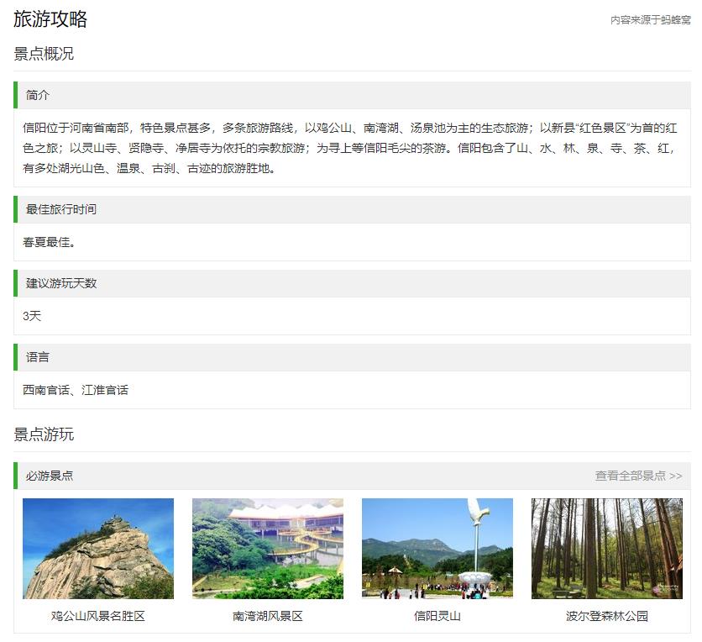Click the 景点游玩 section heading

coord(44,434)
